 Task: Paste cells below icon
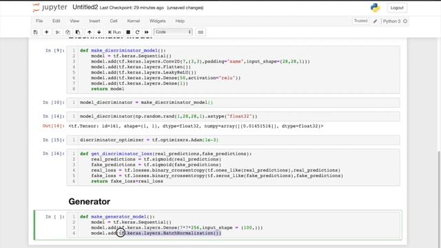(78, 32)
